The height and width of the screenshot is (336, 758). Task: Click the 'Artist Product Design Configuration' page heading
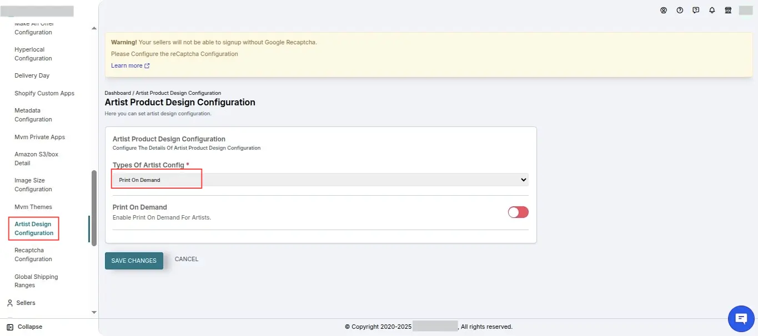click(x=180, y=103)
